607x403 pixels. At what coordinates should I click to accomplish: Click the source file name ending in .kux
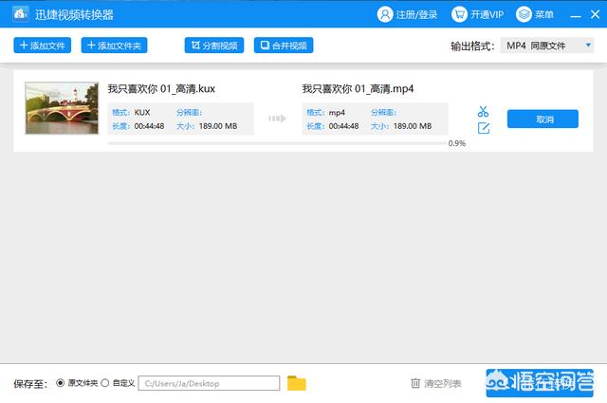click(x=161, y=88)
